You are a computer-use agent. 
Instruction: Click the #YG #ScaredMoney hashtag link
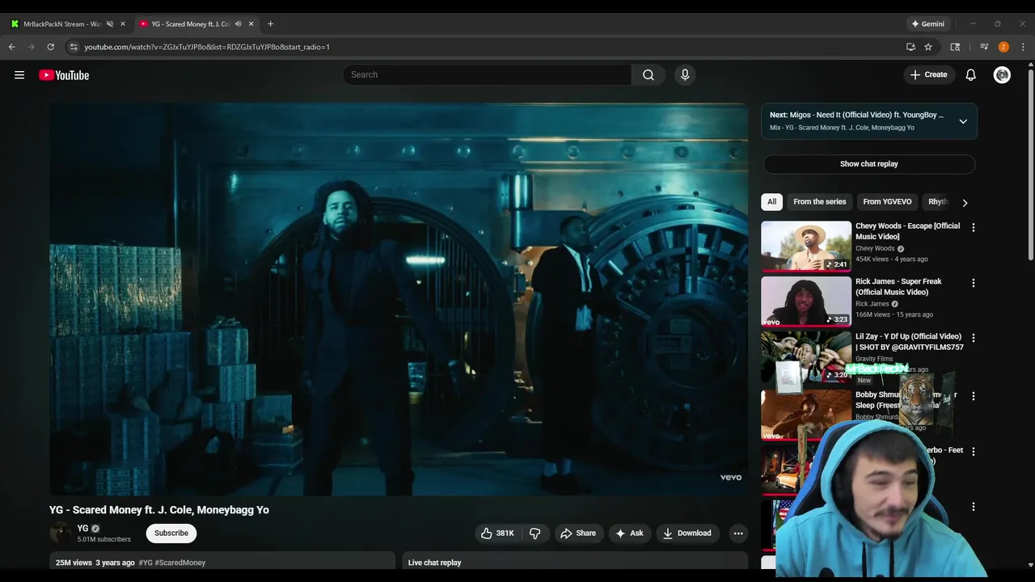171,563
